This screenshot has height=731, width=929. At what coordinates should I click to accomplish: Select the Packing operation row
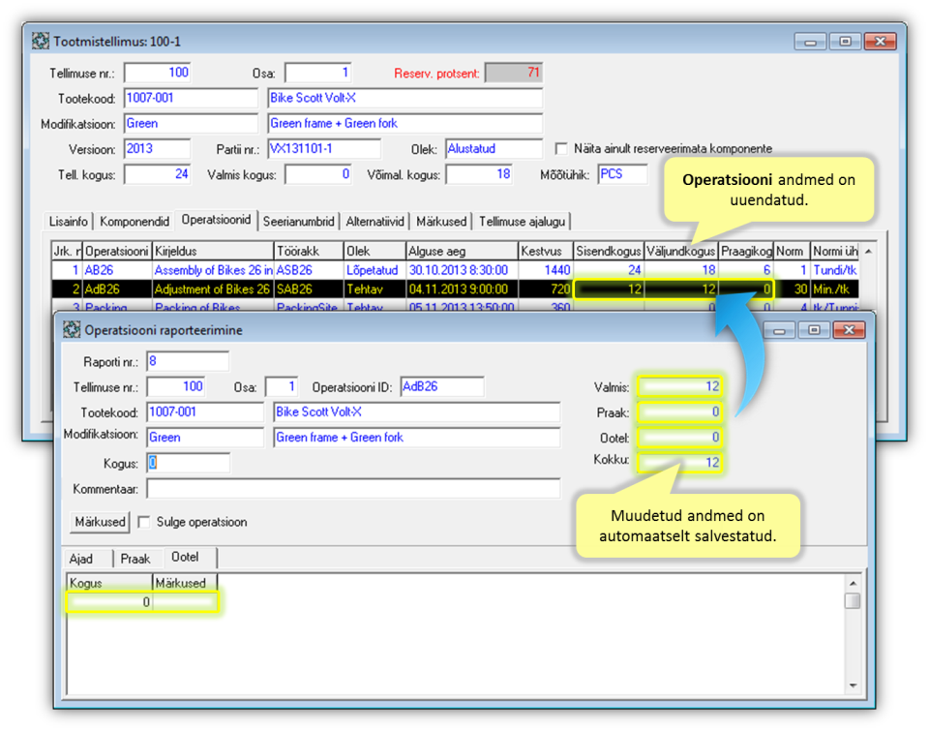coord(455,307)
